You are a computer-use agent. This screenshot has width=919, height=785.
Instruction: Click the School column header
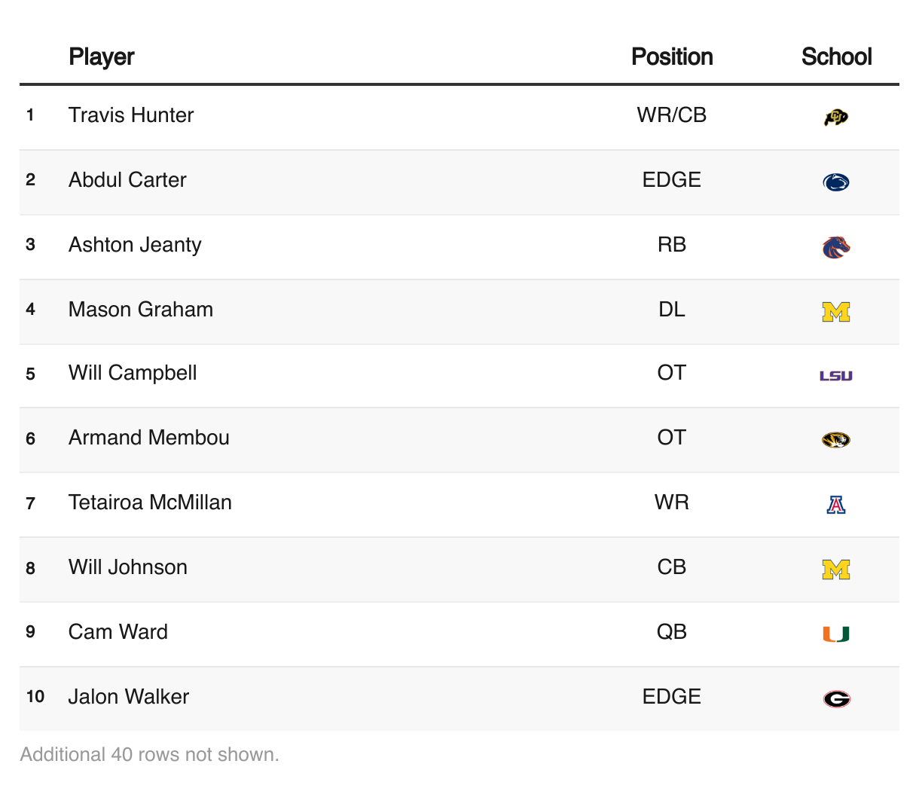pyautogui.click(x=836, y=57)
